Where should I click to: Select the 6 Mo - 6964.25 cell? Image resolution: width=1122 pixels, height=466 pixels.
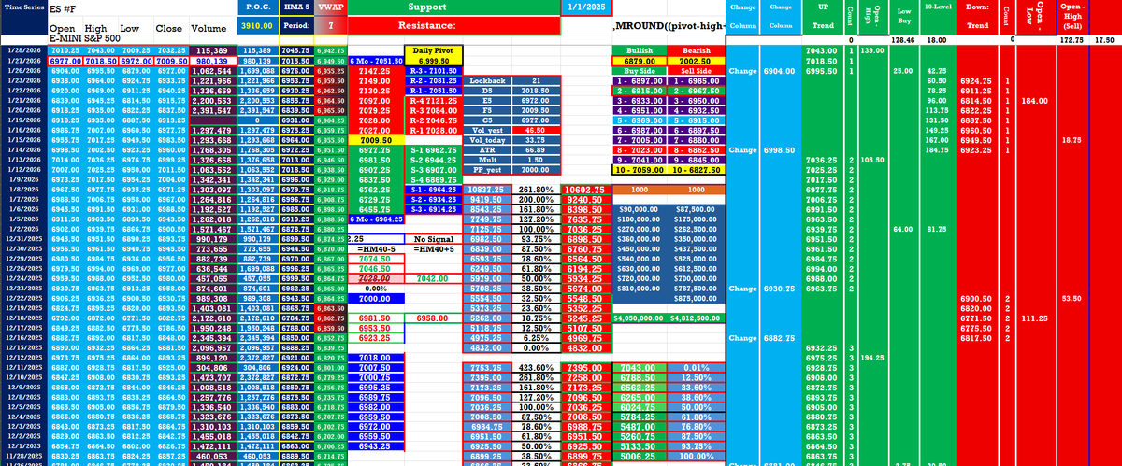click(376, 218)
